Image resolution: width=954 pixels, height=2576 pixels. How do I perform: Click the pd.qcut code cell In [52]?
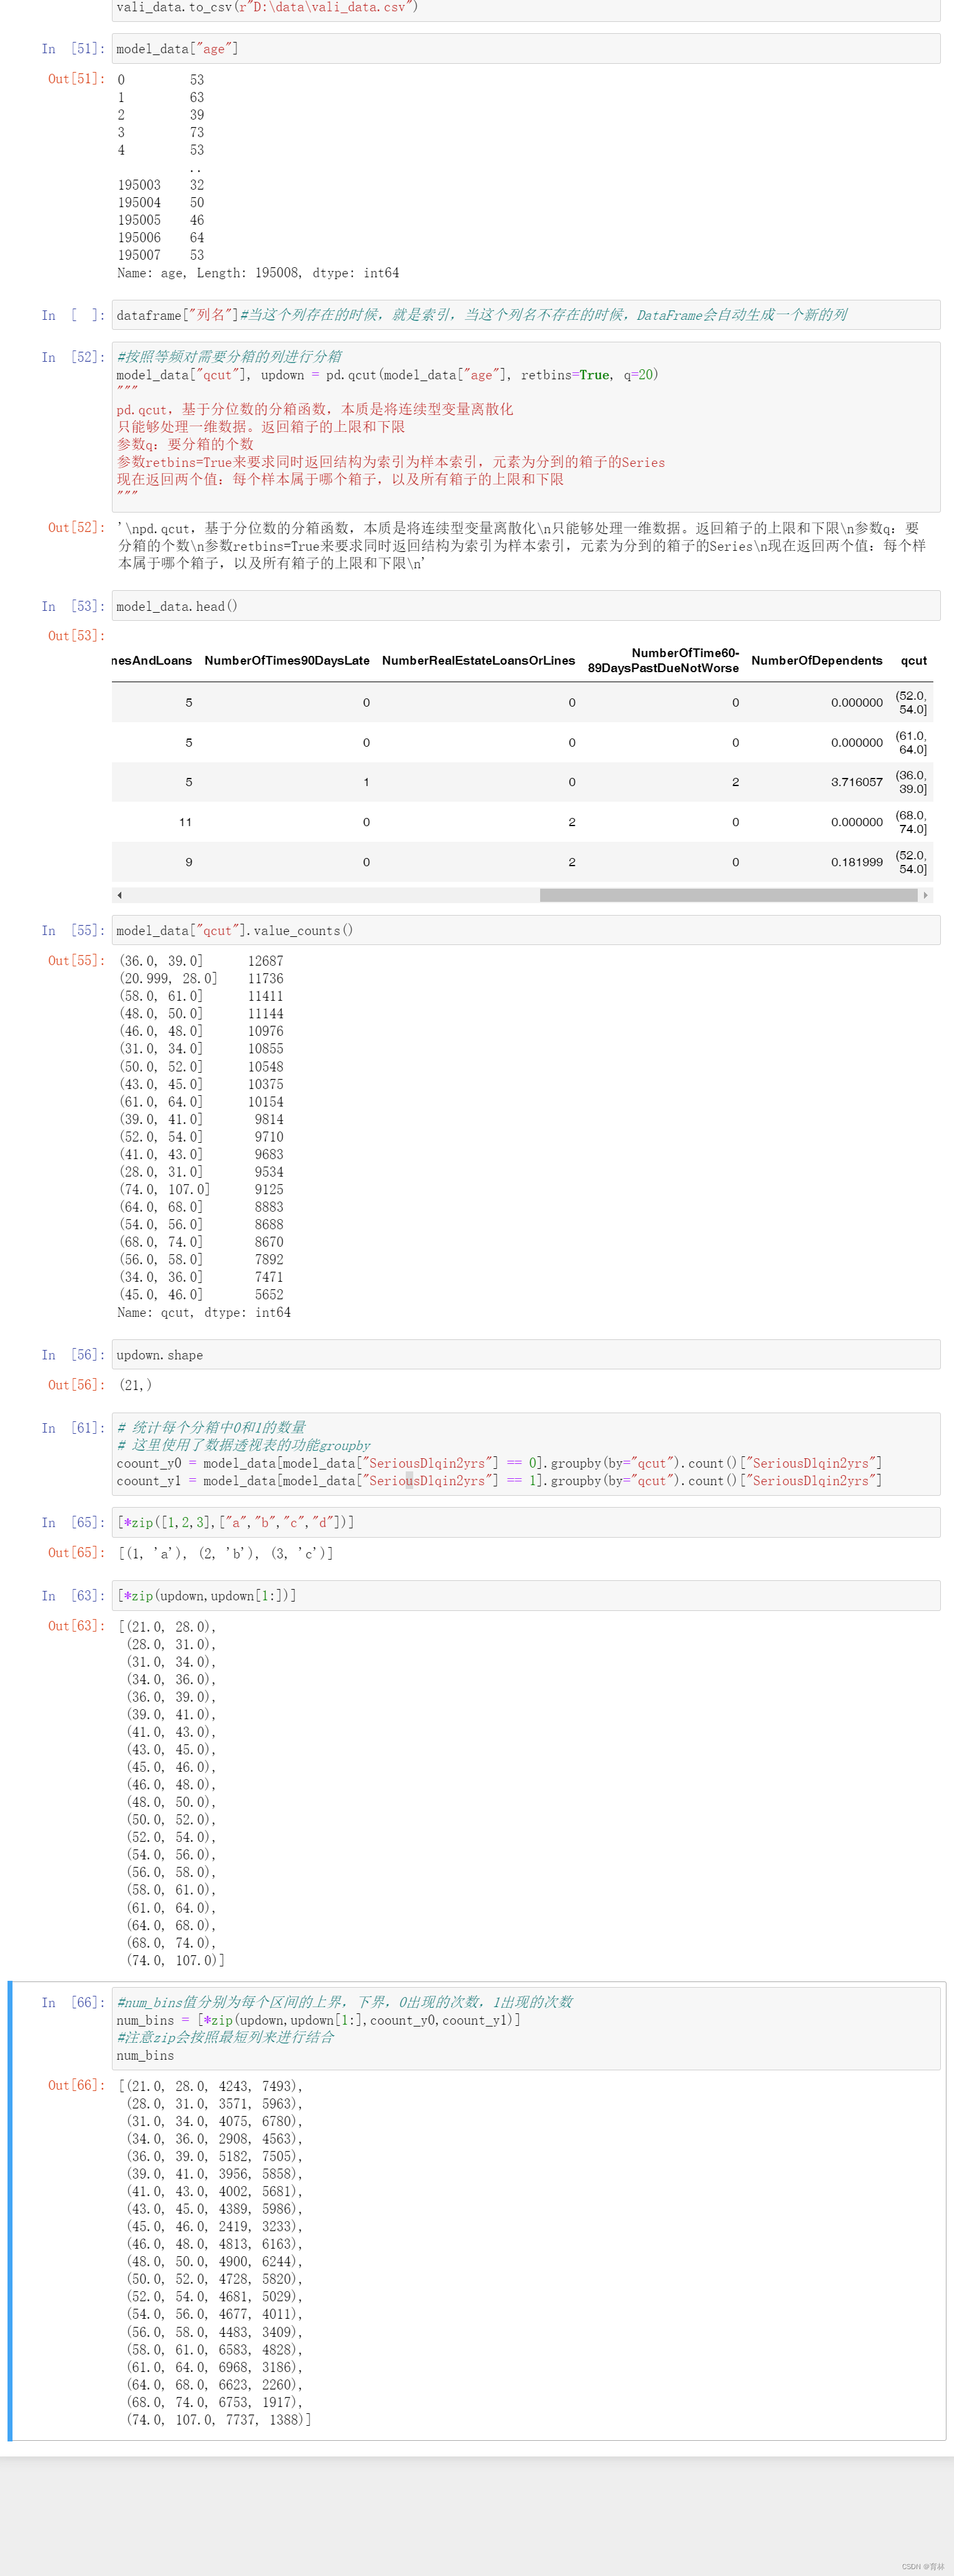525,427
